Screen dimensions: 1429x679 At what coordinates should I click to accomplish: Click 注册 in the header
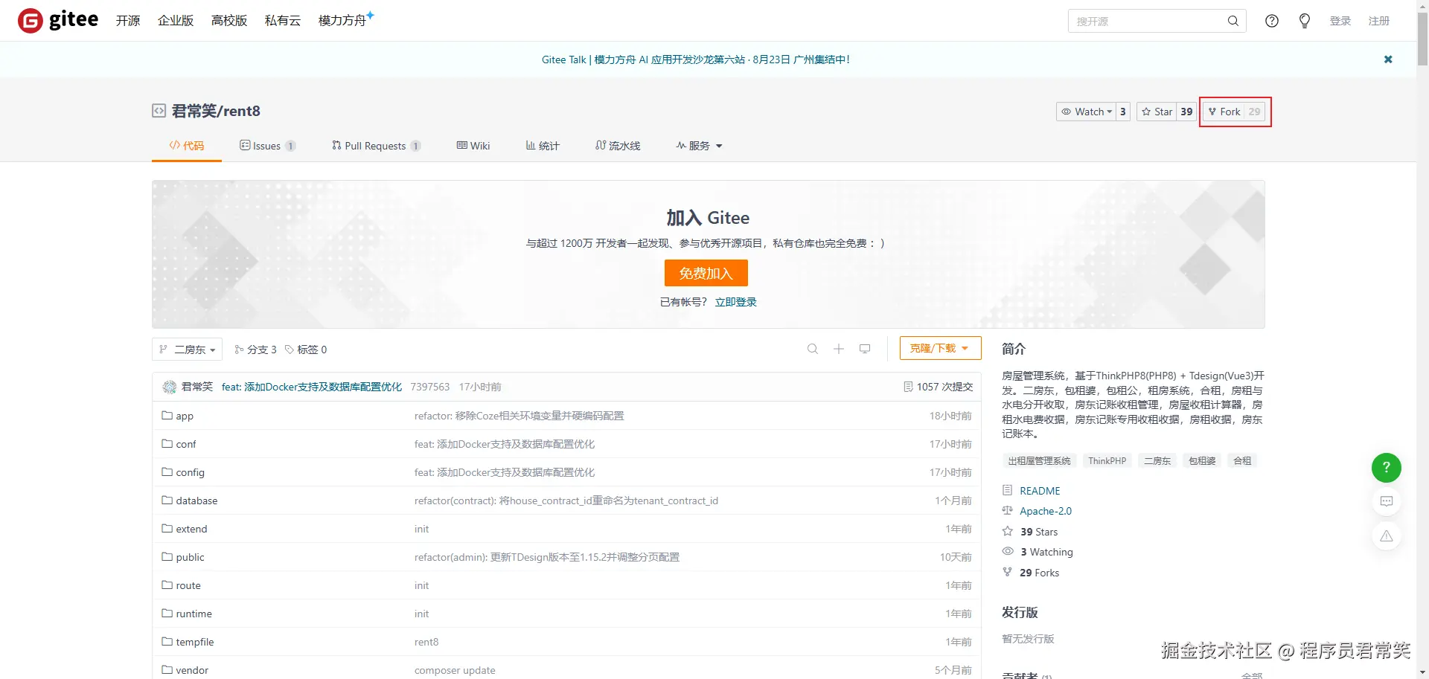[1379, 21]
